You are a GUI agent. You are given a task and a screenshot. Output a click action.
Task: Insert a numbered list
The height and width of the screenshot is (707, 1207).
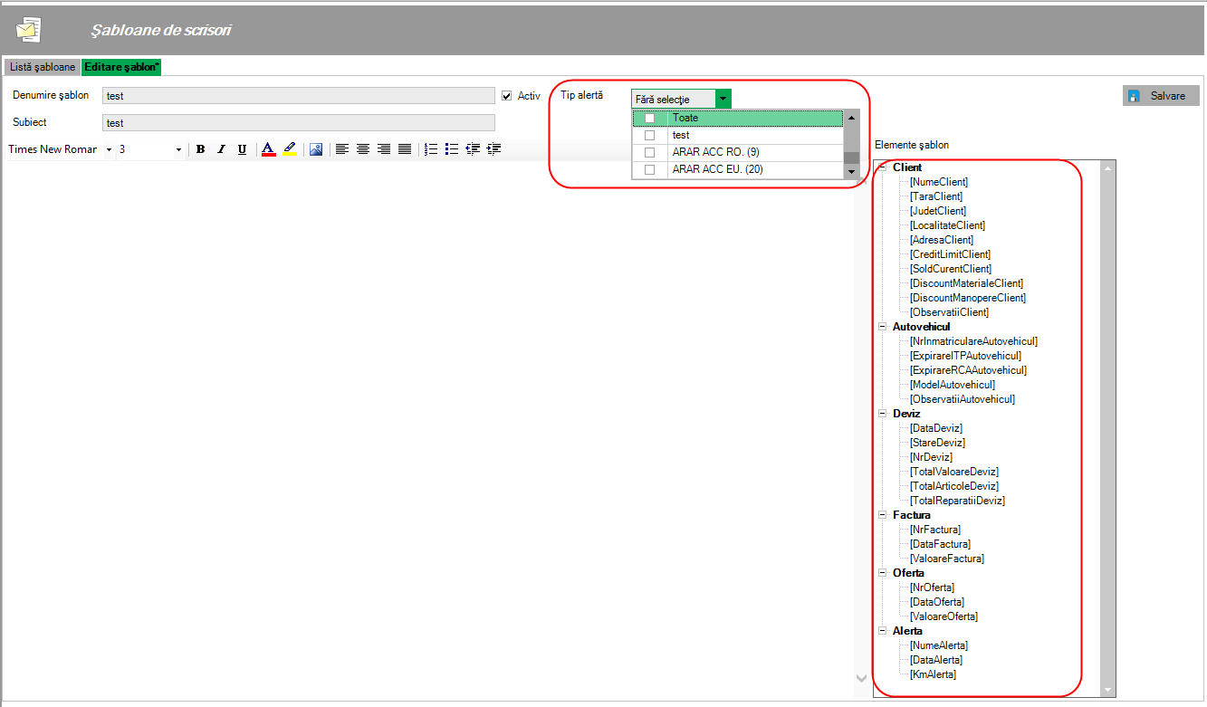coord(431,149)
